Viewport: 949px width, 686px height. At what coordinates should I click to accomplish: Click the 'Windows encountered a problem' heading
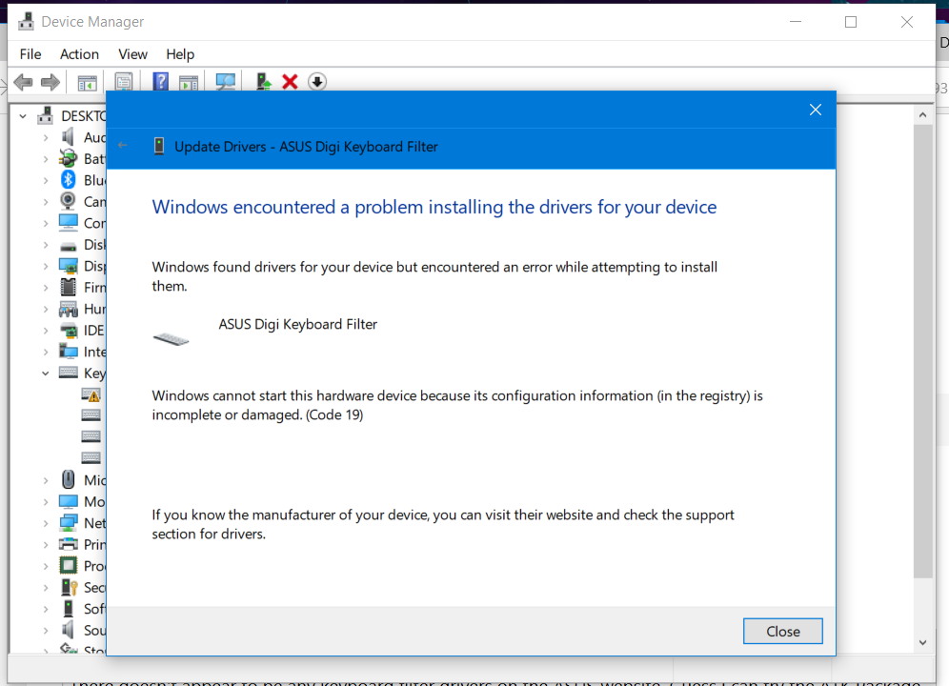click(434, 207)
